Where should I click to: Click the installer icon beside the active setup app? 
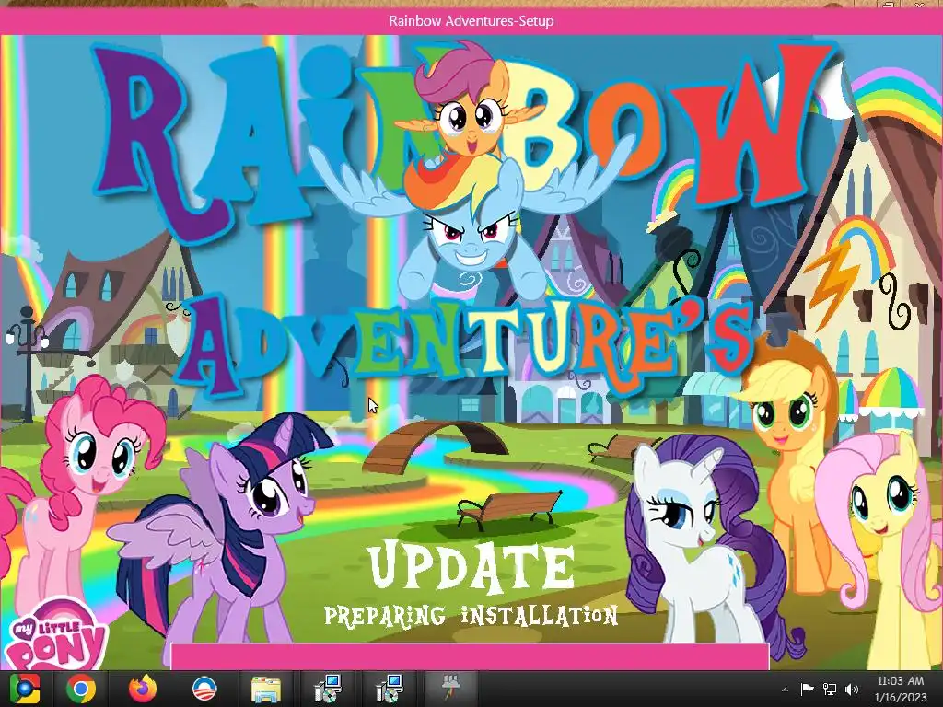[x=390, y=689]
